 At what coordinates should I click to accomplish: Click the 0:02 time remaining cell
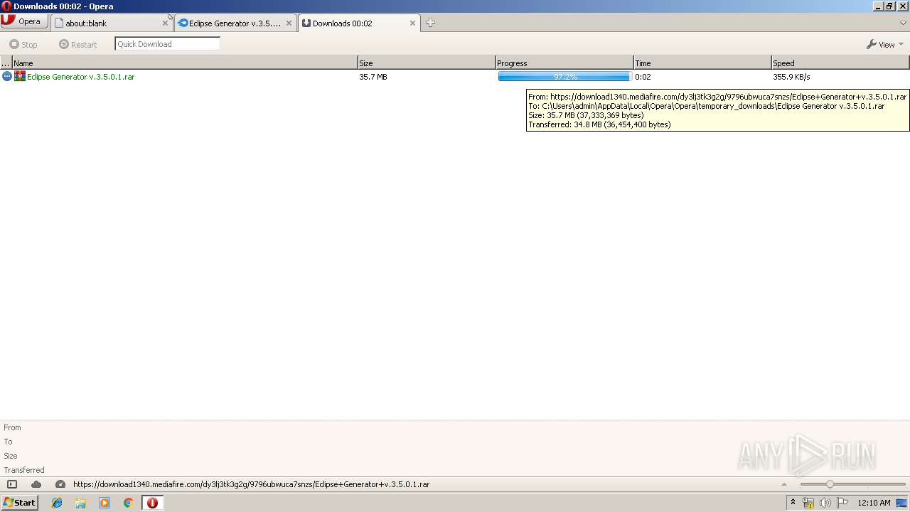point(643,77)
